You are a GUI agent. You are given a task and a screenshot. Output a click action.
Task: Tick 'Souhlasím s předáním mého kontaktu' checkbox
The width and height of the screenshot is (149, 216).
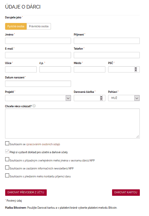click(x=7, y=175)
